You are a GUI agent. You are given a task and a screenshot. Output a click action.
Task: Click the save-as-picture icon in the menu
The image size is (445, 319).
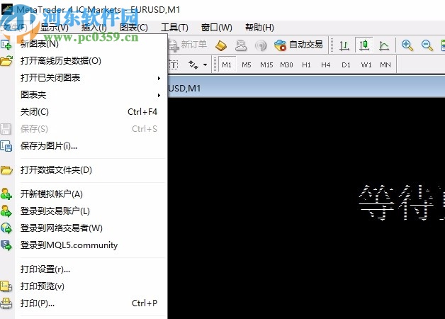6,146
